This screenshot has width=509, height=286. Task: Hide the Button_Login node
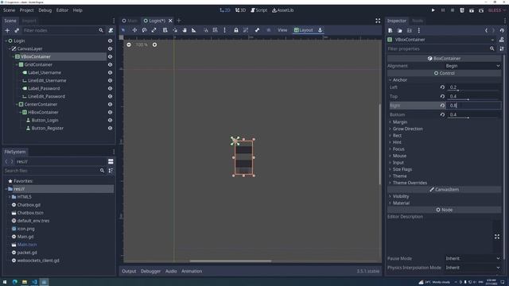tap(110, 120)
